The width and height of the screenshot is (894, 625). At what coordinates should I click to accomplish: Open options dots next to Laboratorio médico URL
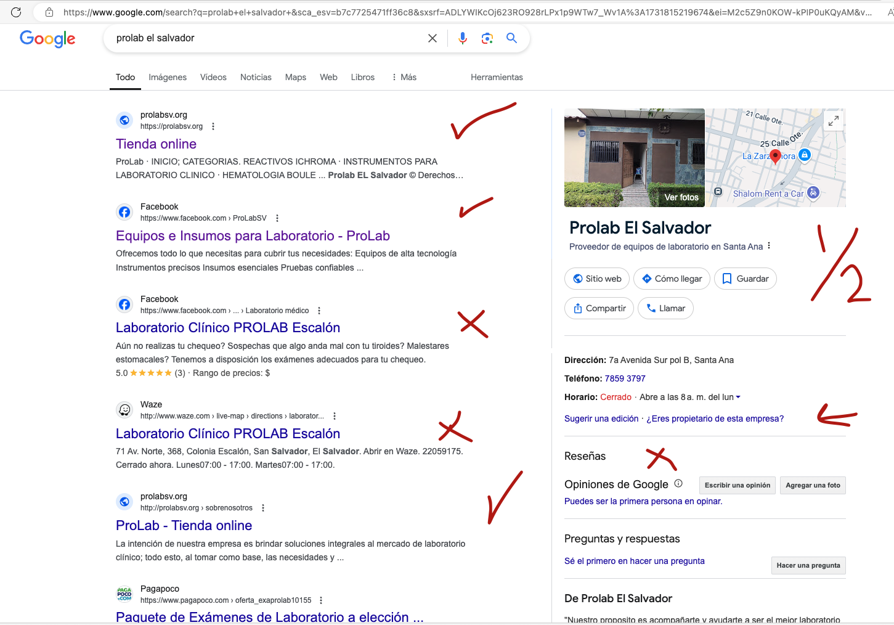pyautogui.click(x=319, y=311)
